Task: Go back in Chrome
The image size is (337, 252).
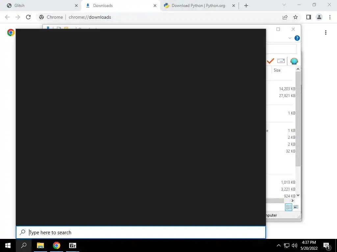Action: [x=7, y=17]
